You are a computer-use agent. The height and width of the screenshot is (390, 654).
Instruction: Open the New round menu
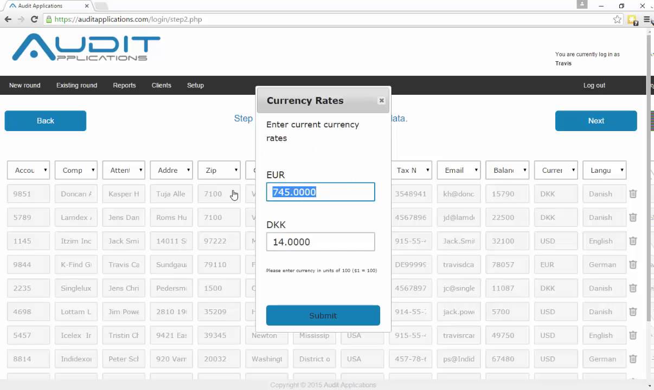[25, 85]
